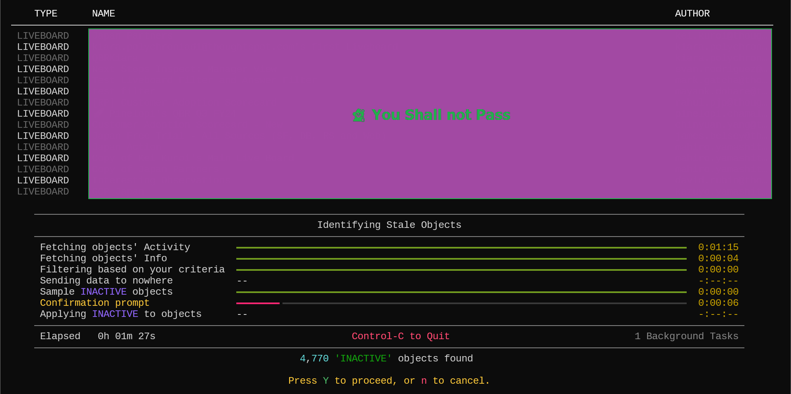This screenshot has width=791, height=394.
Task: Click the red 'Control-C to Quit' text
Action: (401, 336)
